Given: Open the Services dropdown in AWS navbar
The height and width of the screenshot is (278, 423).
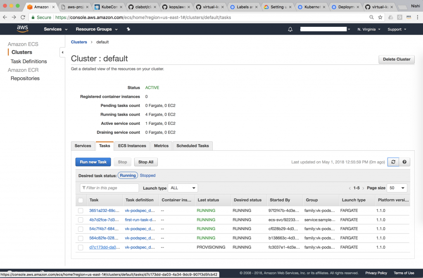Looking at the screenshot, I should tap(56, 29).
